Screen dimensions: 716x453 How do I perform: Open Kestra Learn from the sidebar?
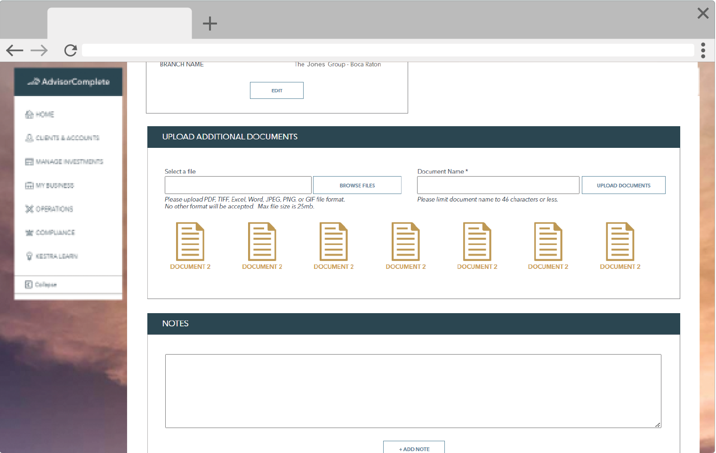click(x=52, y=256)
